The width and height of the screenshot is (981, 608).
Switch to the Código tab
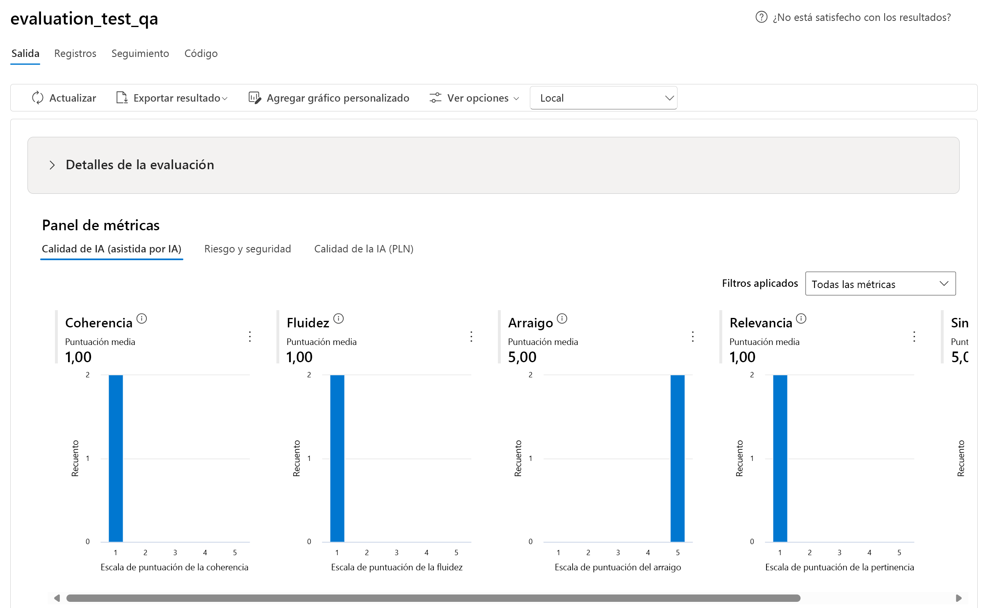201,54
